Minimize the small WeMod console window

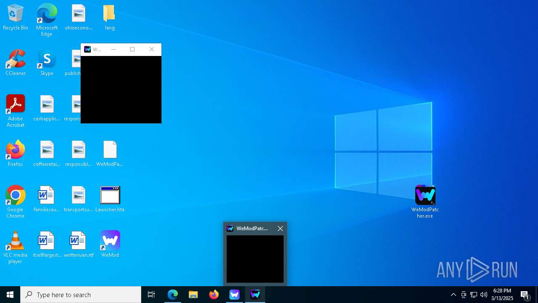pyautogui.click(x=113, y=49)
